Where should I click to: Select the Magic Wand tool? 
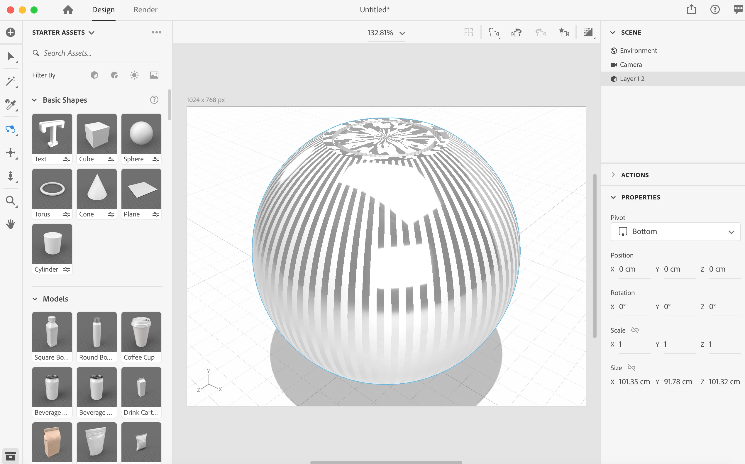pyautogui.click(x=11, y=81)
